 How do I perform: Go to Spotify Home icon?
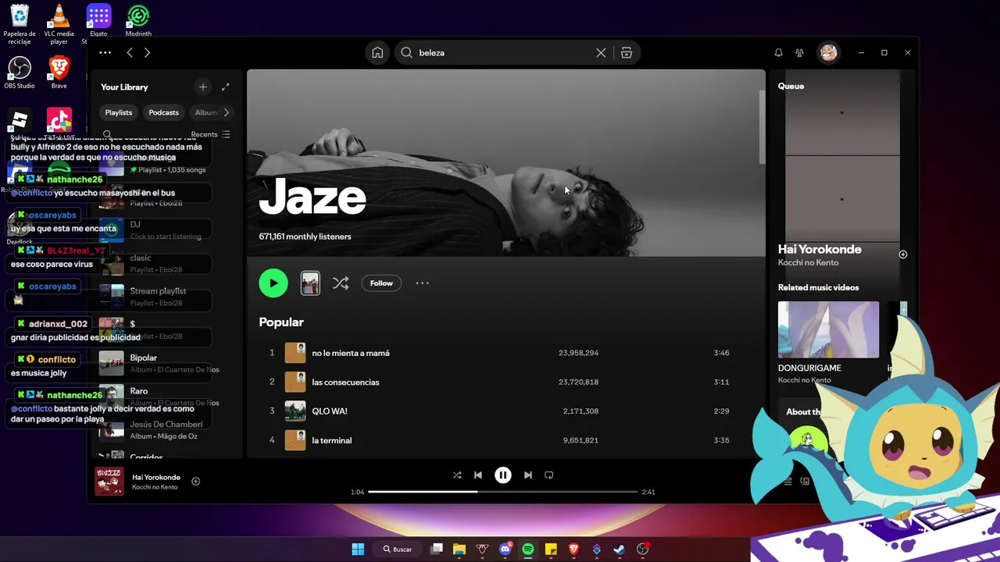tap(377, 52)
